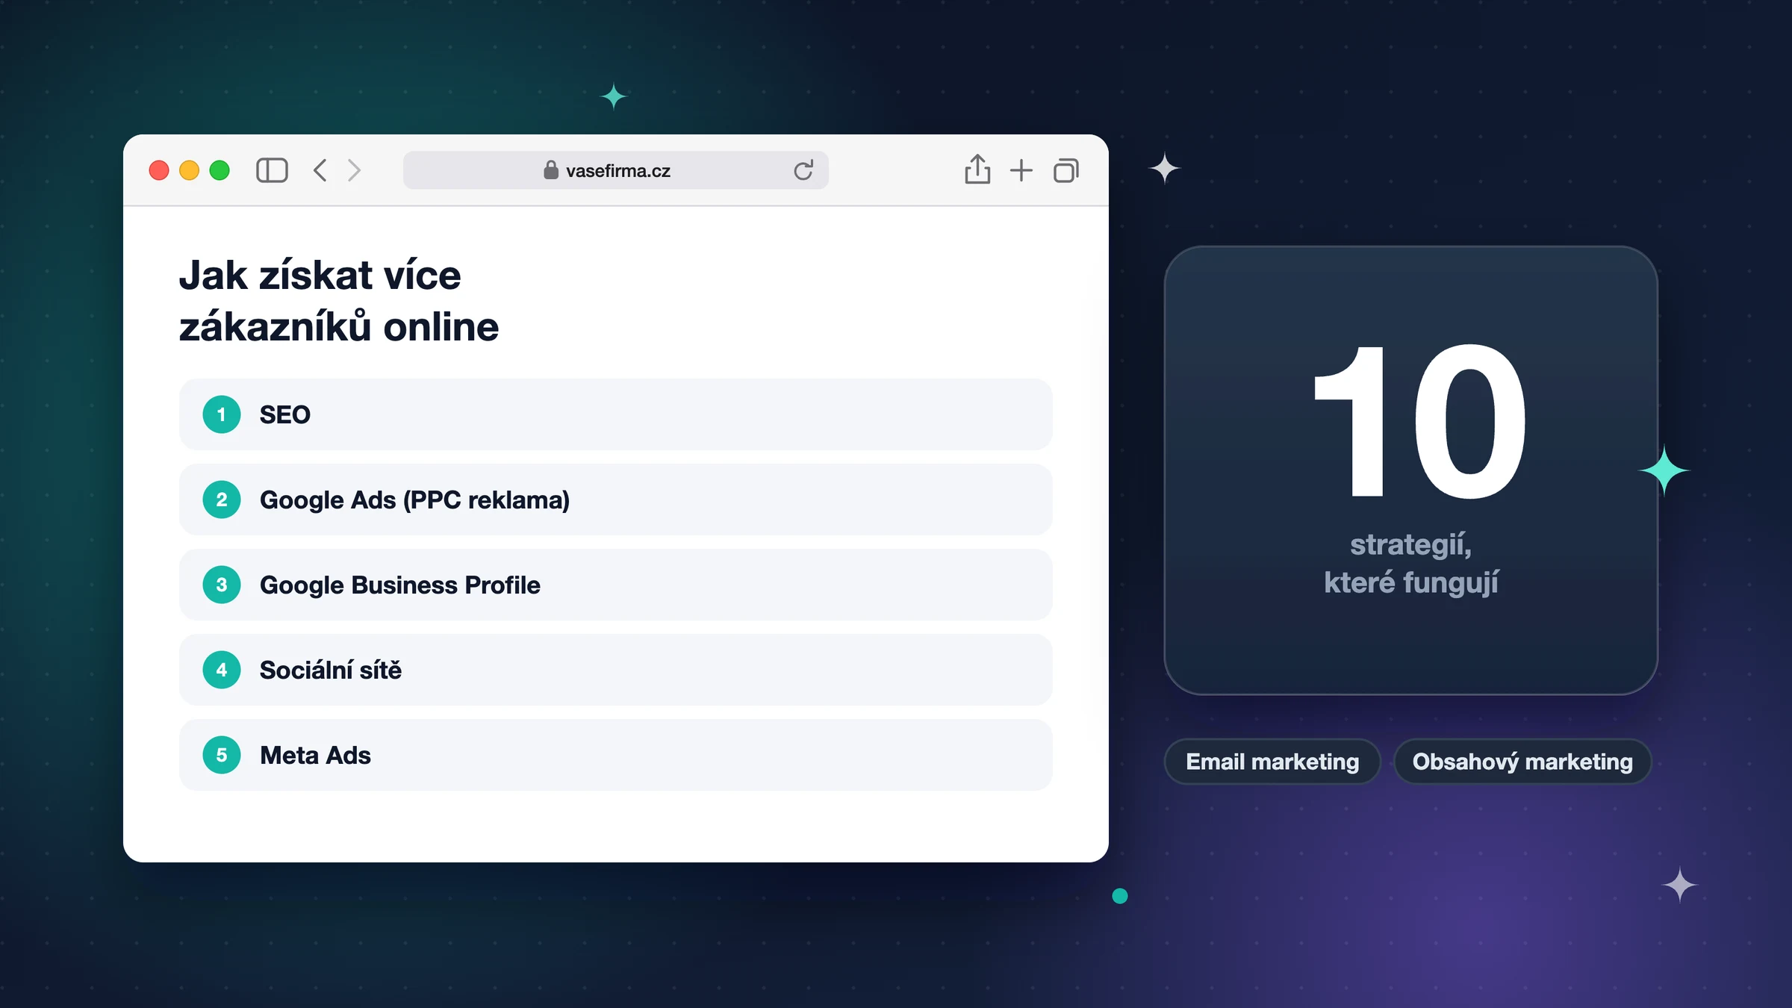This screenshot has height=1008, width=1792.
Task: Toggle the browser sidebar icon
Action: click(272, 170)
